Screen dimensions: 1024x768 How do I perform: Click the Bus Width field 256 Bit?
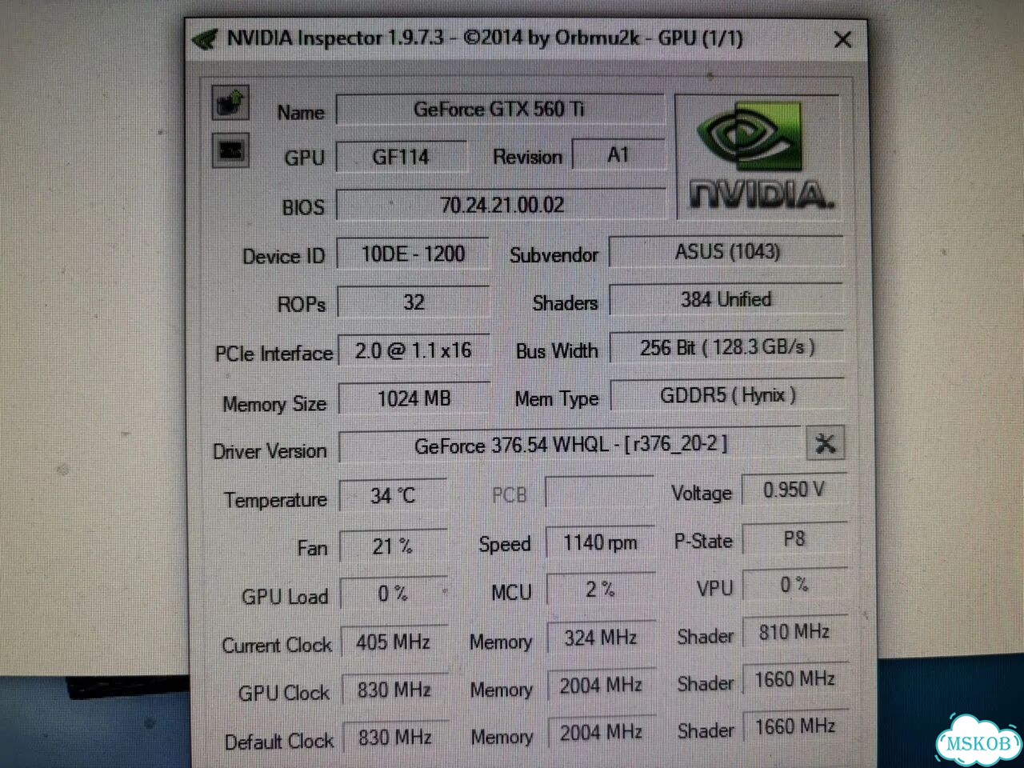[727, 347]
